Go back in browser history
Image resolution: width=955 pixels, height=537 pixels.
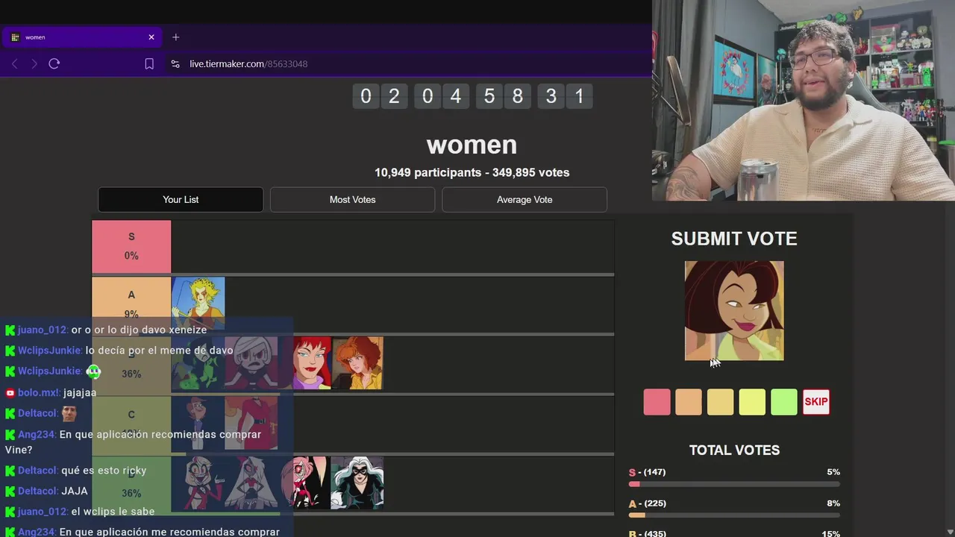point(14,64)
